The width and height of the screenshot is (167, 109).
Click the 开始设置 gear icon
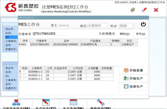pos(126,70)
